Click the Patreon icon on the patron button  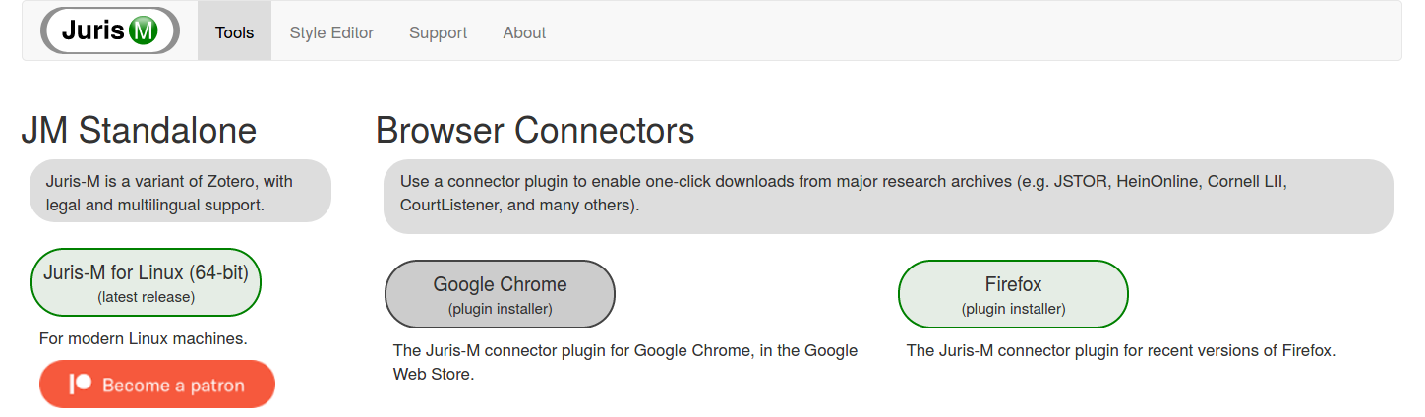[x=81, y=384]
